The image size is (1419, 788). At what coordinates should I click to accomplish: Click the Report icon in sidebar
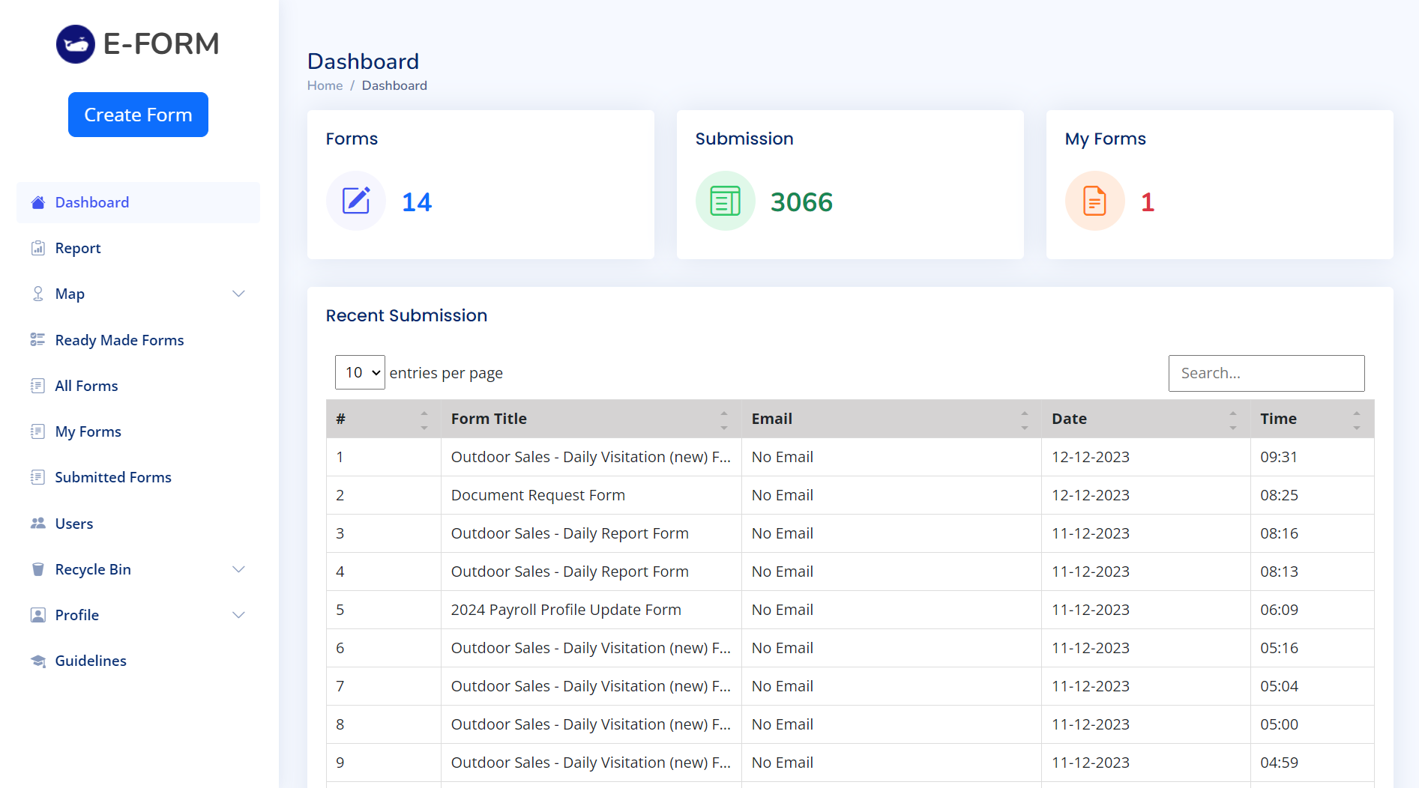(x=38, y=248)
